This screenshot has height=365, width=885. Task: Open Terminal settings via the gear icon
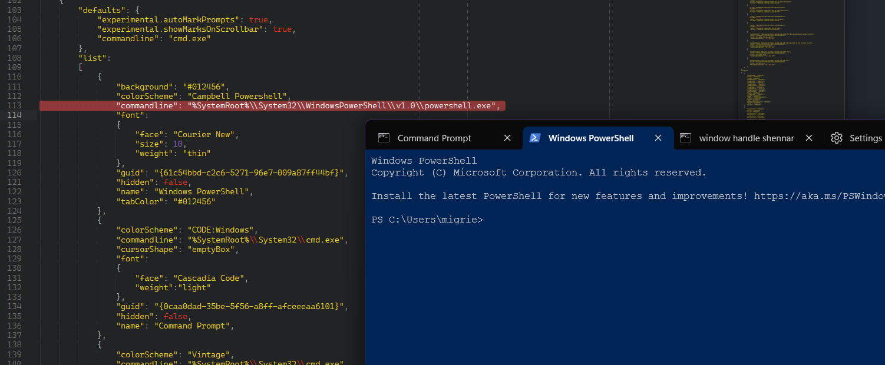[837, 138]
